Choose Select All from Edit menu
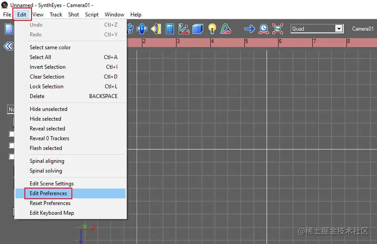Viewport: 377px width, 244px height. 71,57
